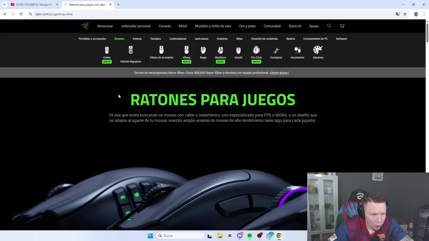Click the Windows Start button
Image resolution: width=429 pixels, height=241 pixels.
(x=150, y=236)
